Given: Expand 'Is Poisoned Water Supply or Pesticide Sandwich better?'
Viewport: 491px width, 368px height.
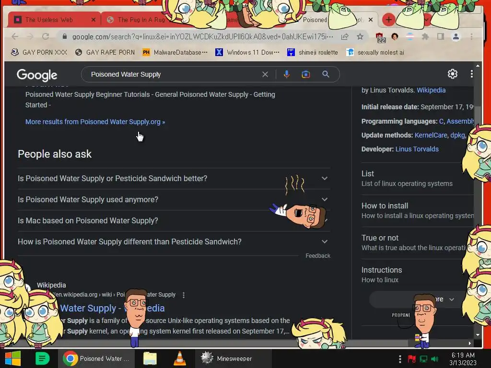Looking at the screenshot, I should click(x=174, y=178).
